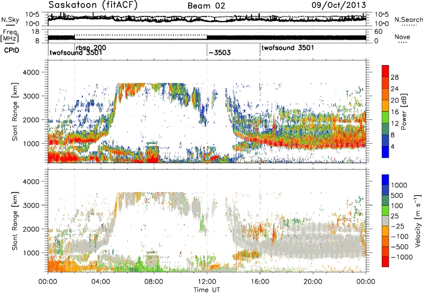Click the red top of the power colorbar
The height and width of the screenshot is (293, 423).
pos(385,71)
